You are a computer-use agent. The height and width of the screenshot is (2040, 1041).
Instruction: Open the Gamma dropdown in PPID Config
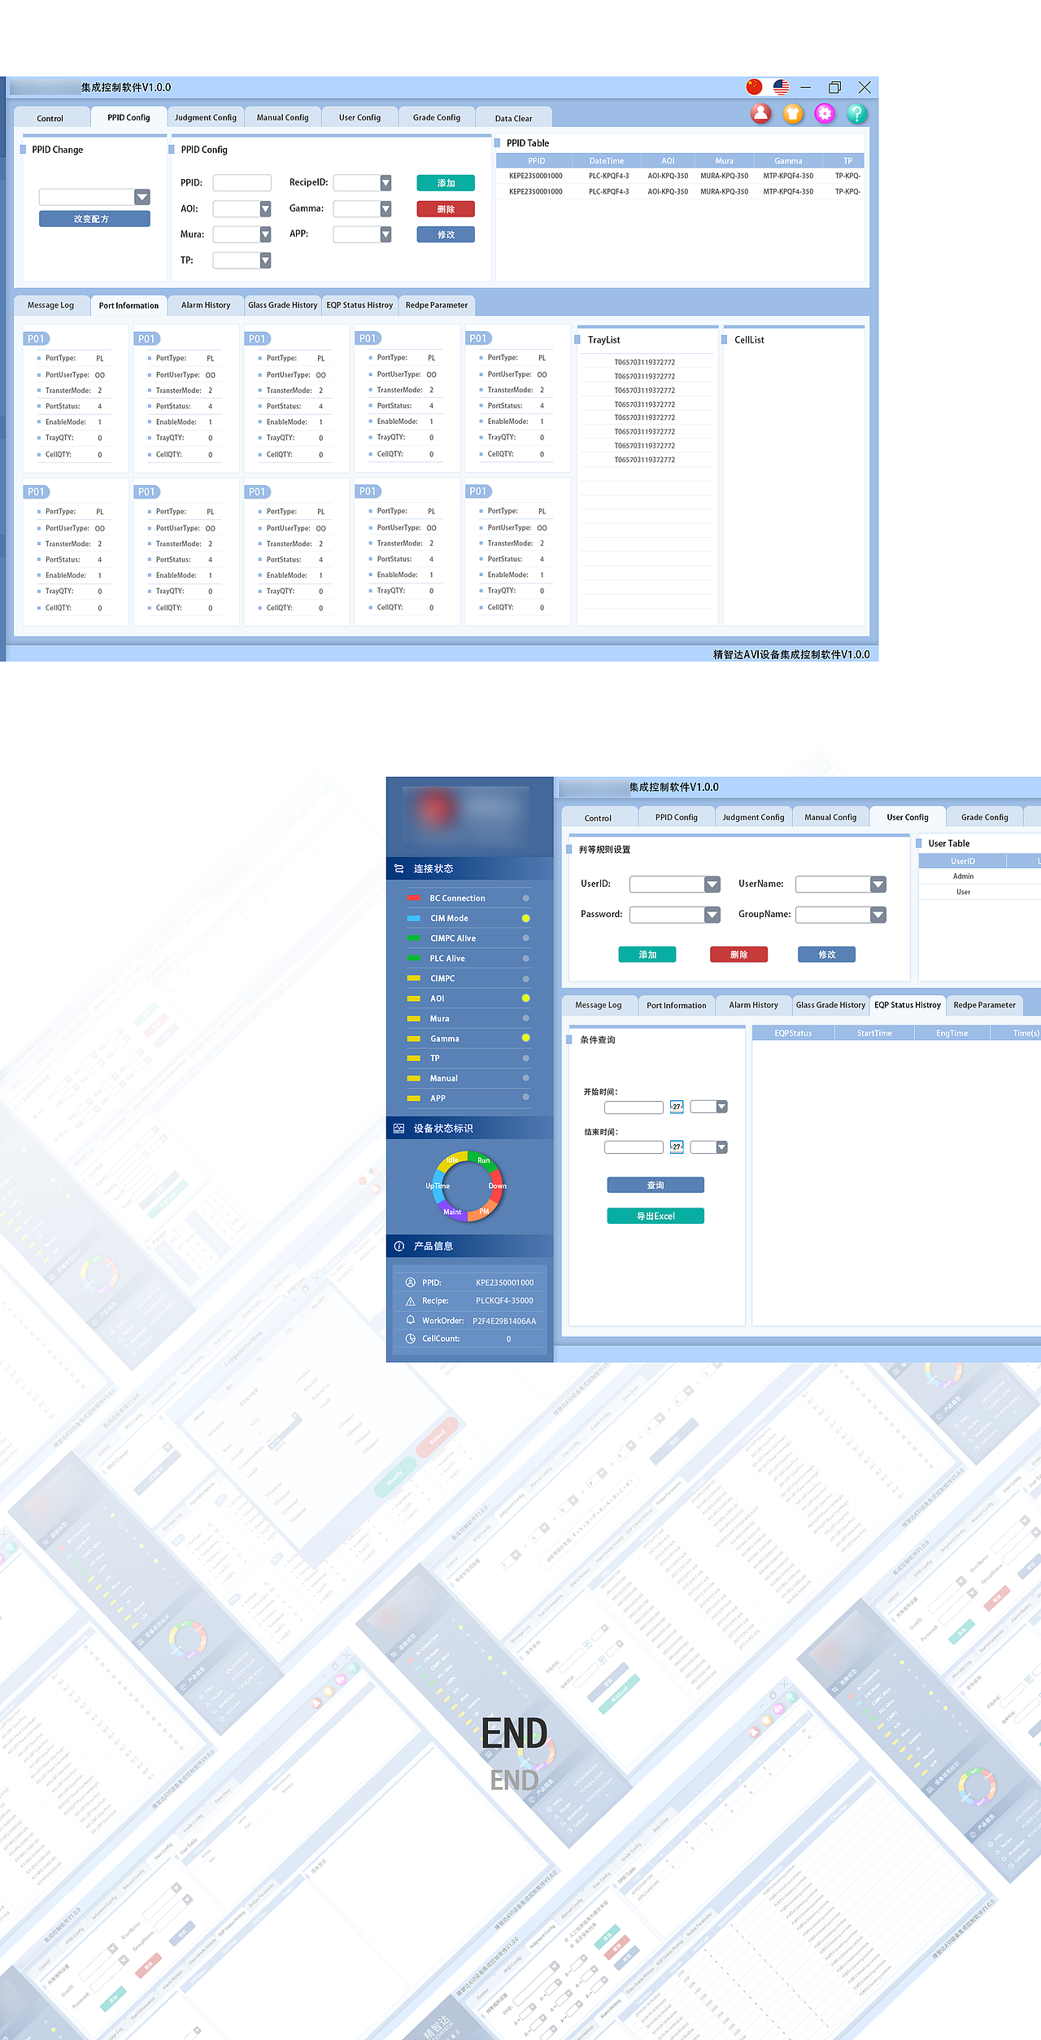(x=385, y=209)
